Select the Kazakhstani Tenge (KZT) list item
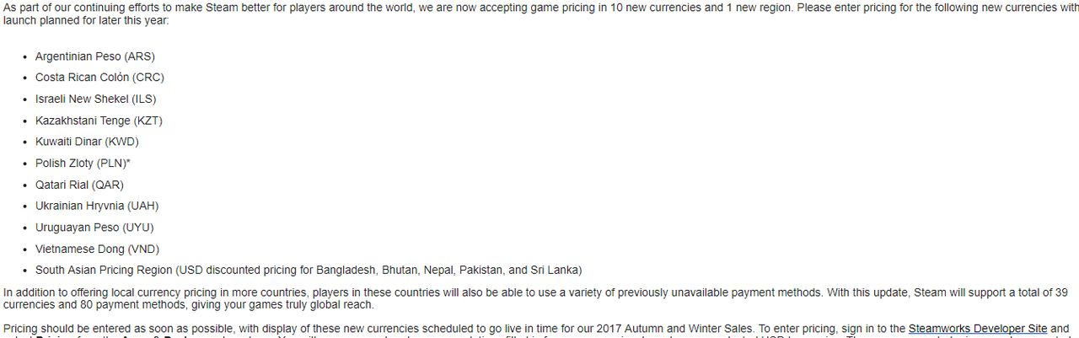This screenshot has width=1079, height=338. click(x=99, y=121)
